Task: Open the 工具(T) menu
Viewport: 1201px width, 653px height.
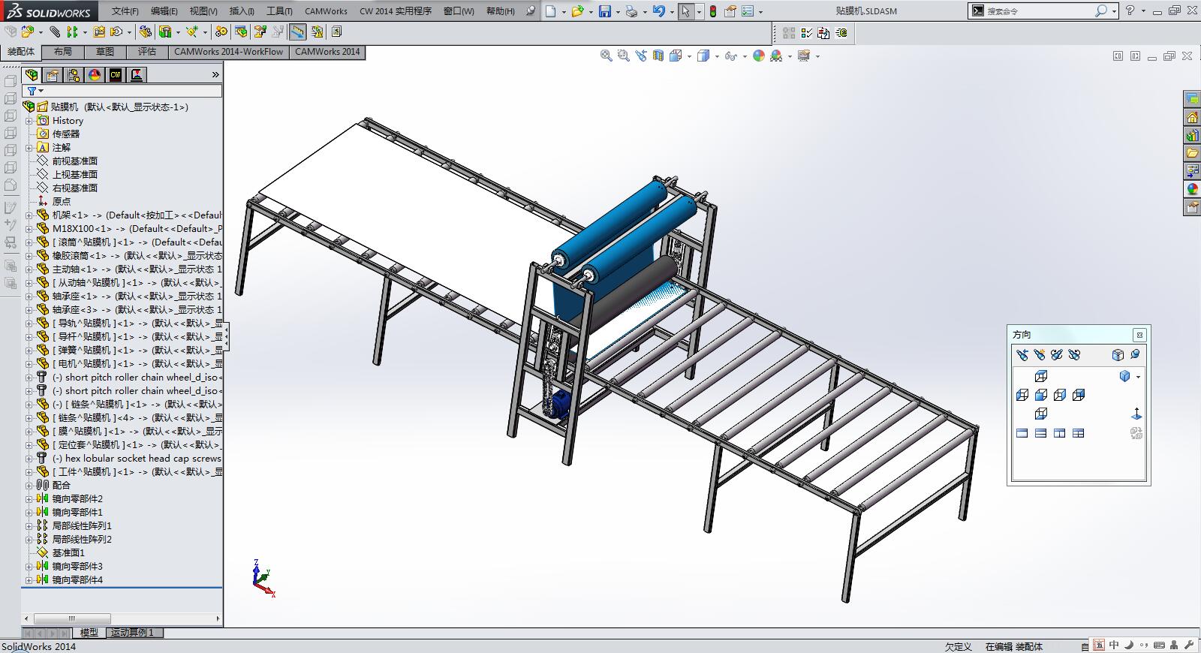Action: [279, 11]
